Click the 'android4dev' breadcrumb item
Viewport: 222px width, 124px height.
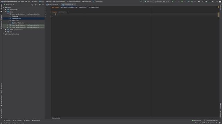coord(59,1)
